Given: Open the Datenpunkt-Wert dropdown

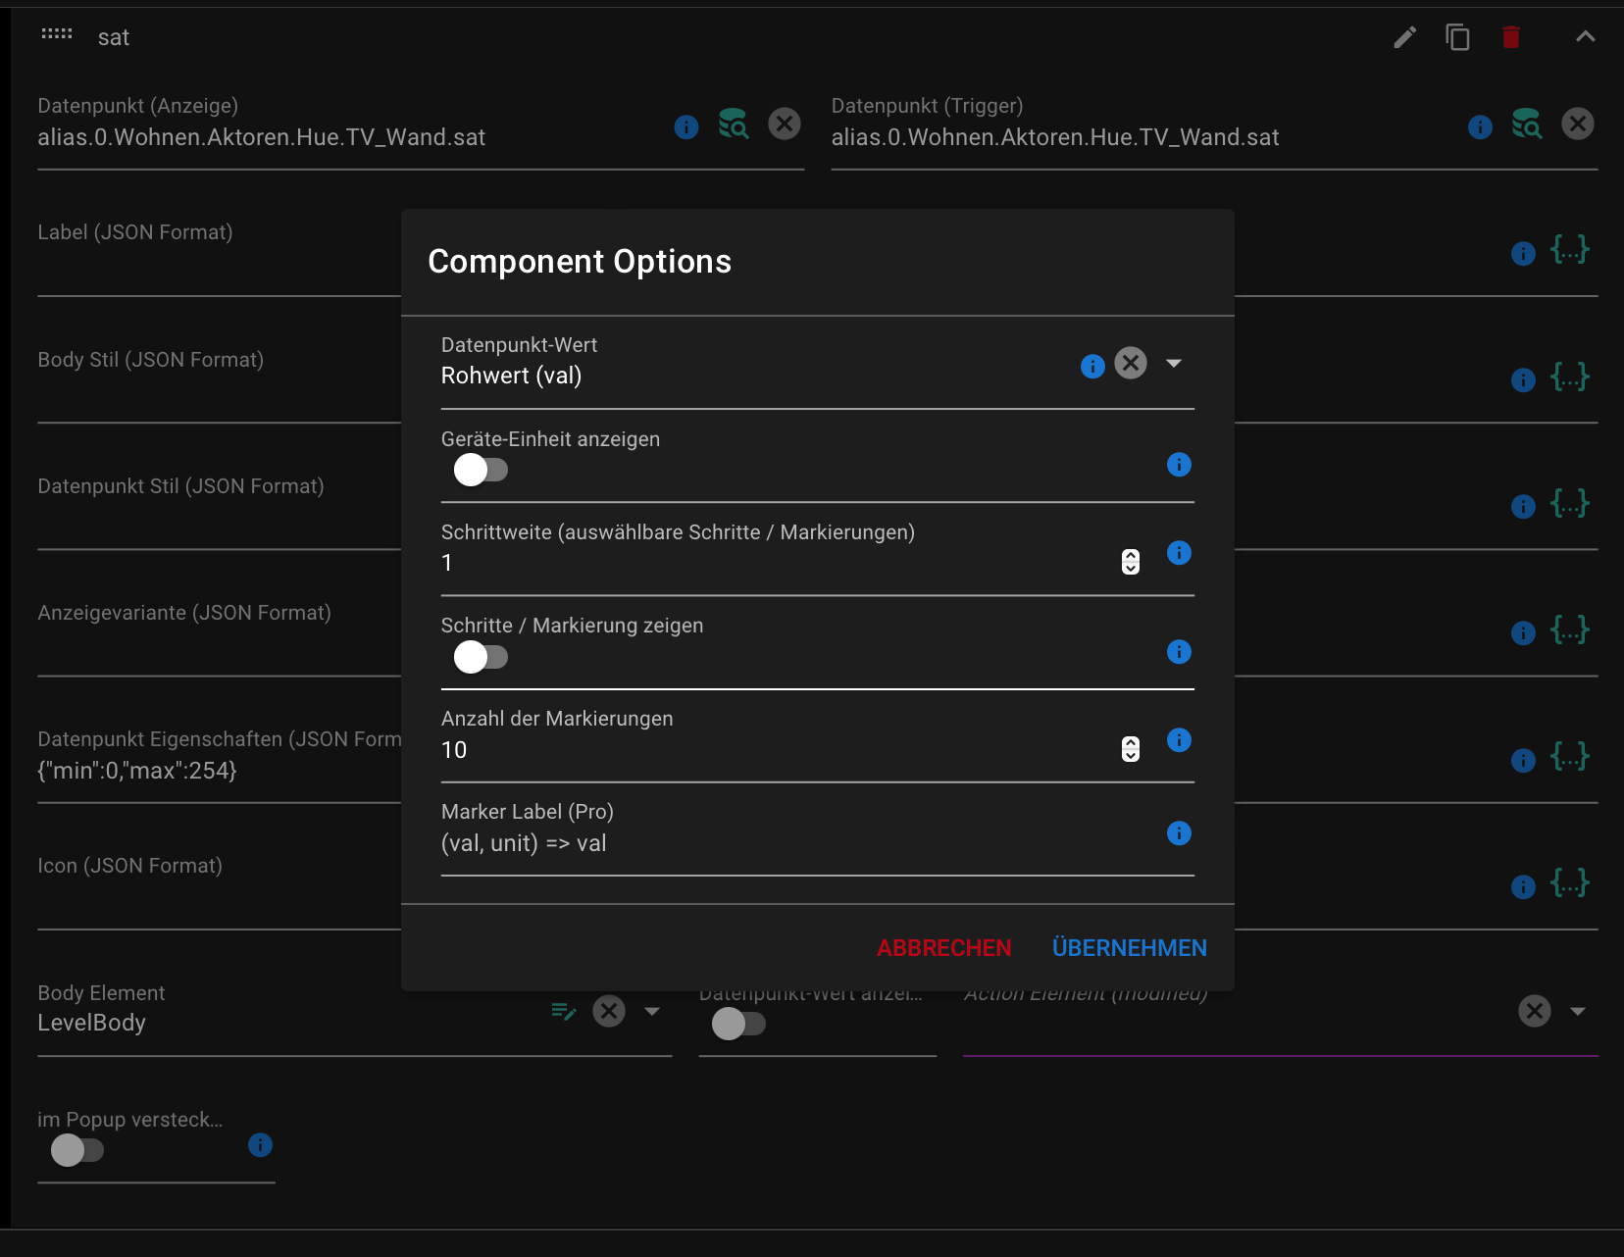Looking at the screenshot, I should 1174,363.
